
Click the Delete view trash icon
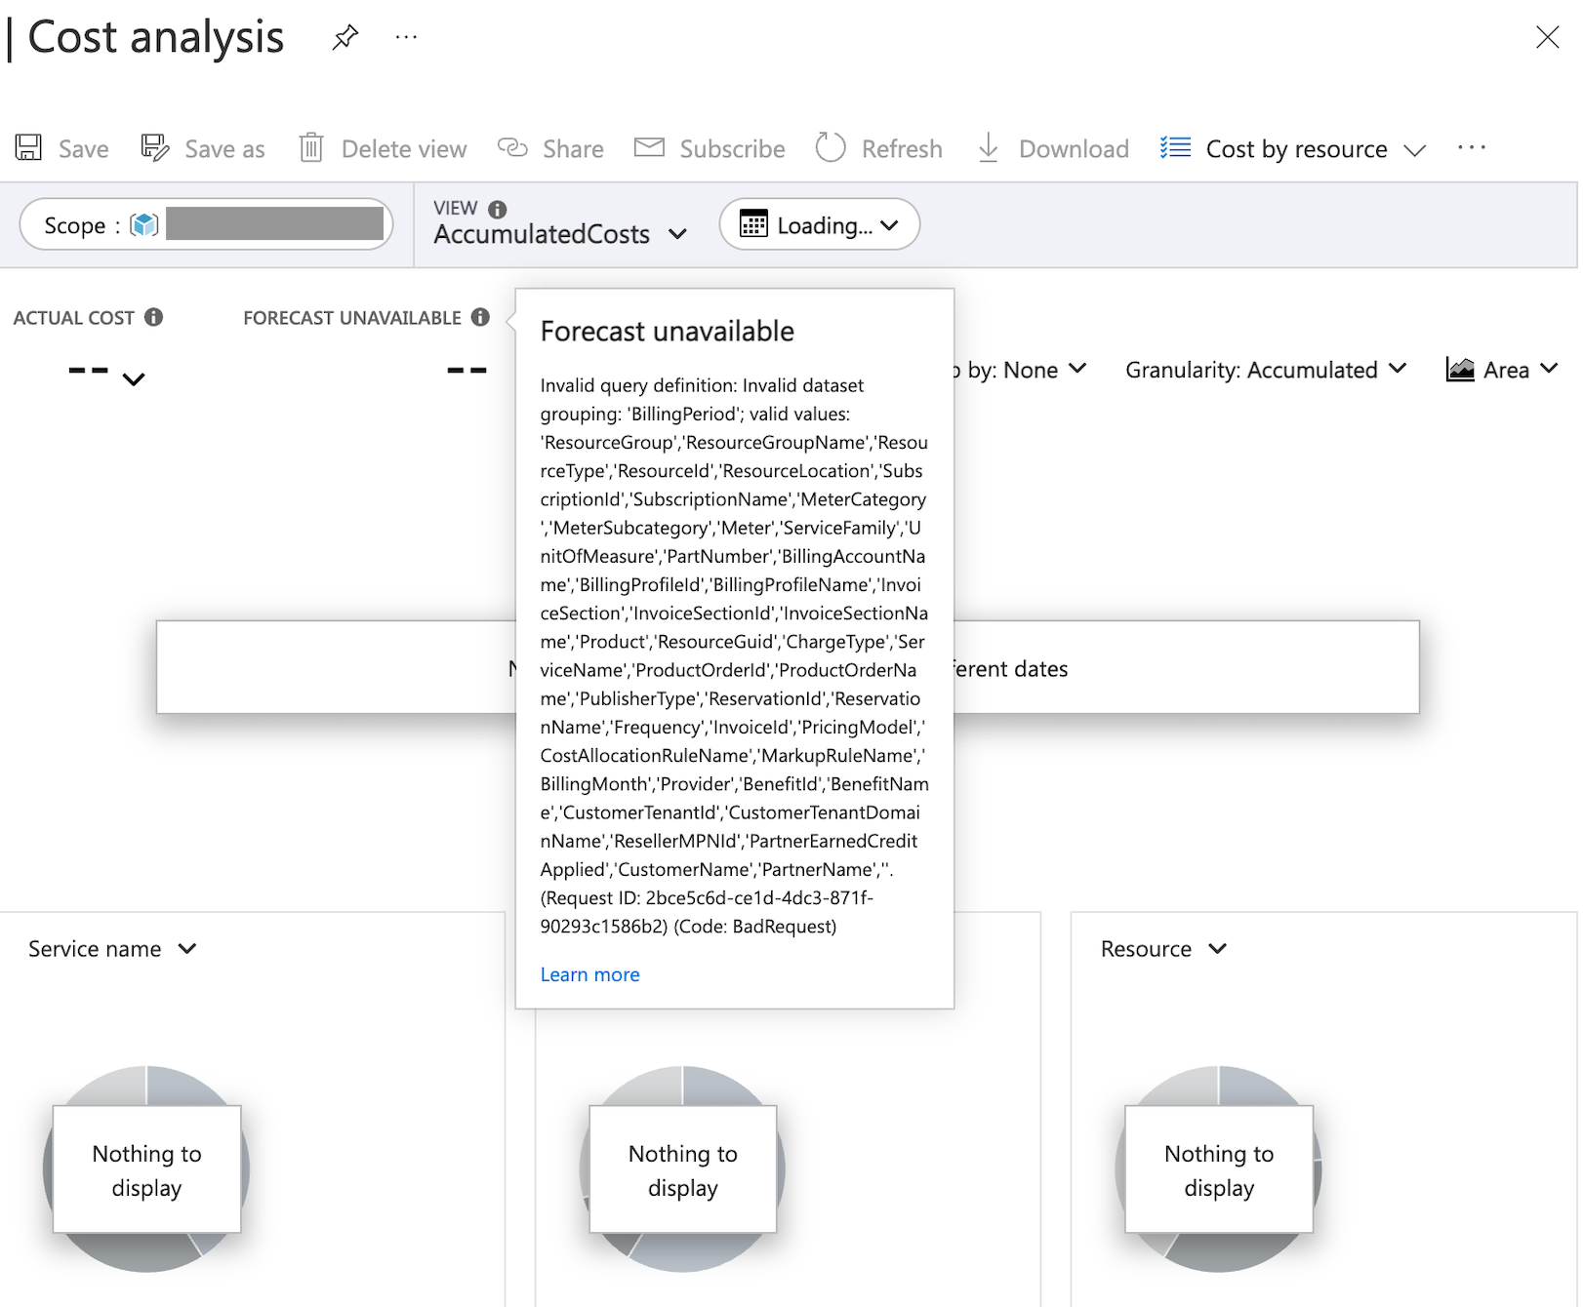pyautogui.click(x=310, y=148)
